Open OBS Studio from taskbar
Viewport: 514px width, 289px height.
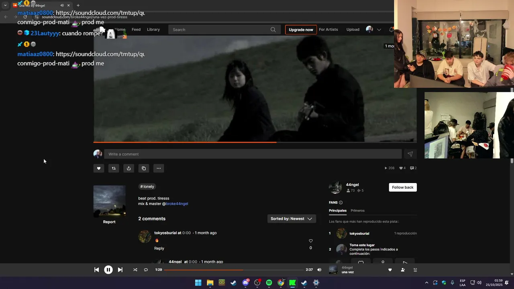pyautogui.click(x=257, y=283)
